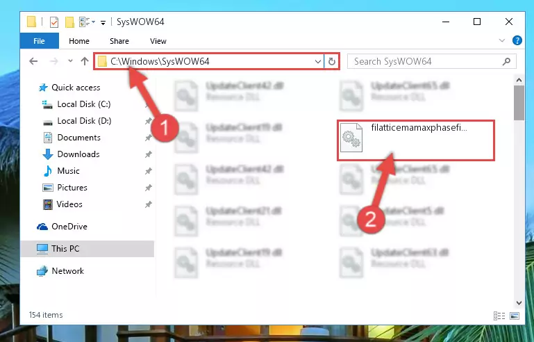Click the pin icon beside Pictures
The height and width of the screenshot is (342, 534).
(148, 188)
